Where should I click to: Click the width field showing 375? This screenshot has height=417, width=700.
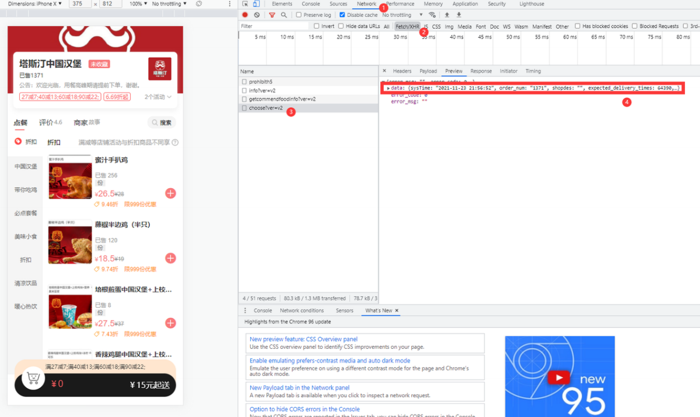point(79,4)
